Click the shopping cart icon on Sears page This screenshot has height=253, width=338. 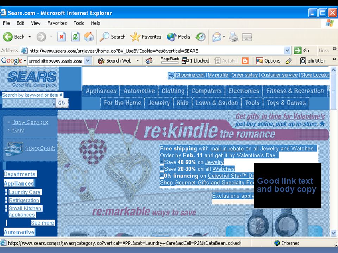[171, 75]
